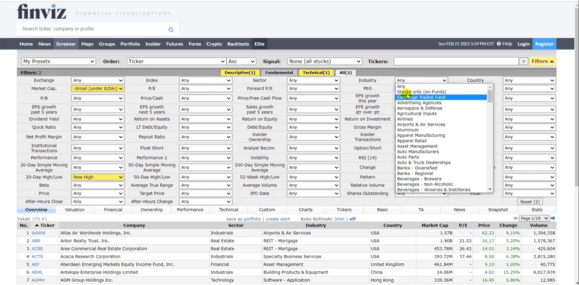Select Exchange Traded Fund in Industry list

441,97
